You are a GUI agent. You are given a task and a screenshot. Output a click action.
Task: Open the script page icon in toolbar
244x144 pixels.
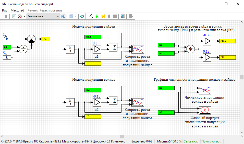(14, 16)
